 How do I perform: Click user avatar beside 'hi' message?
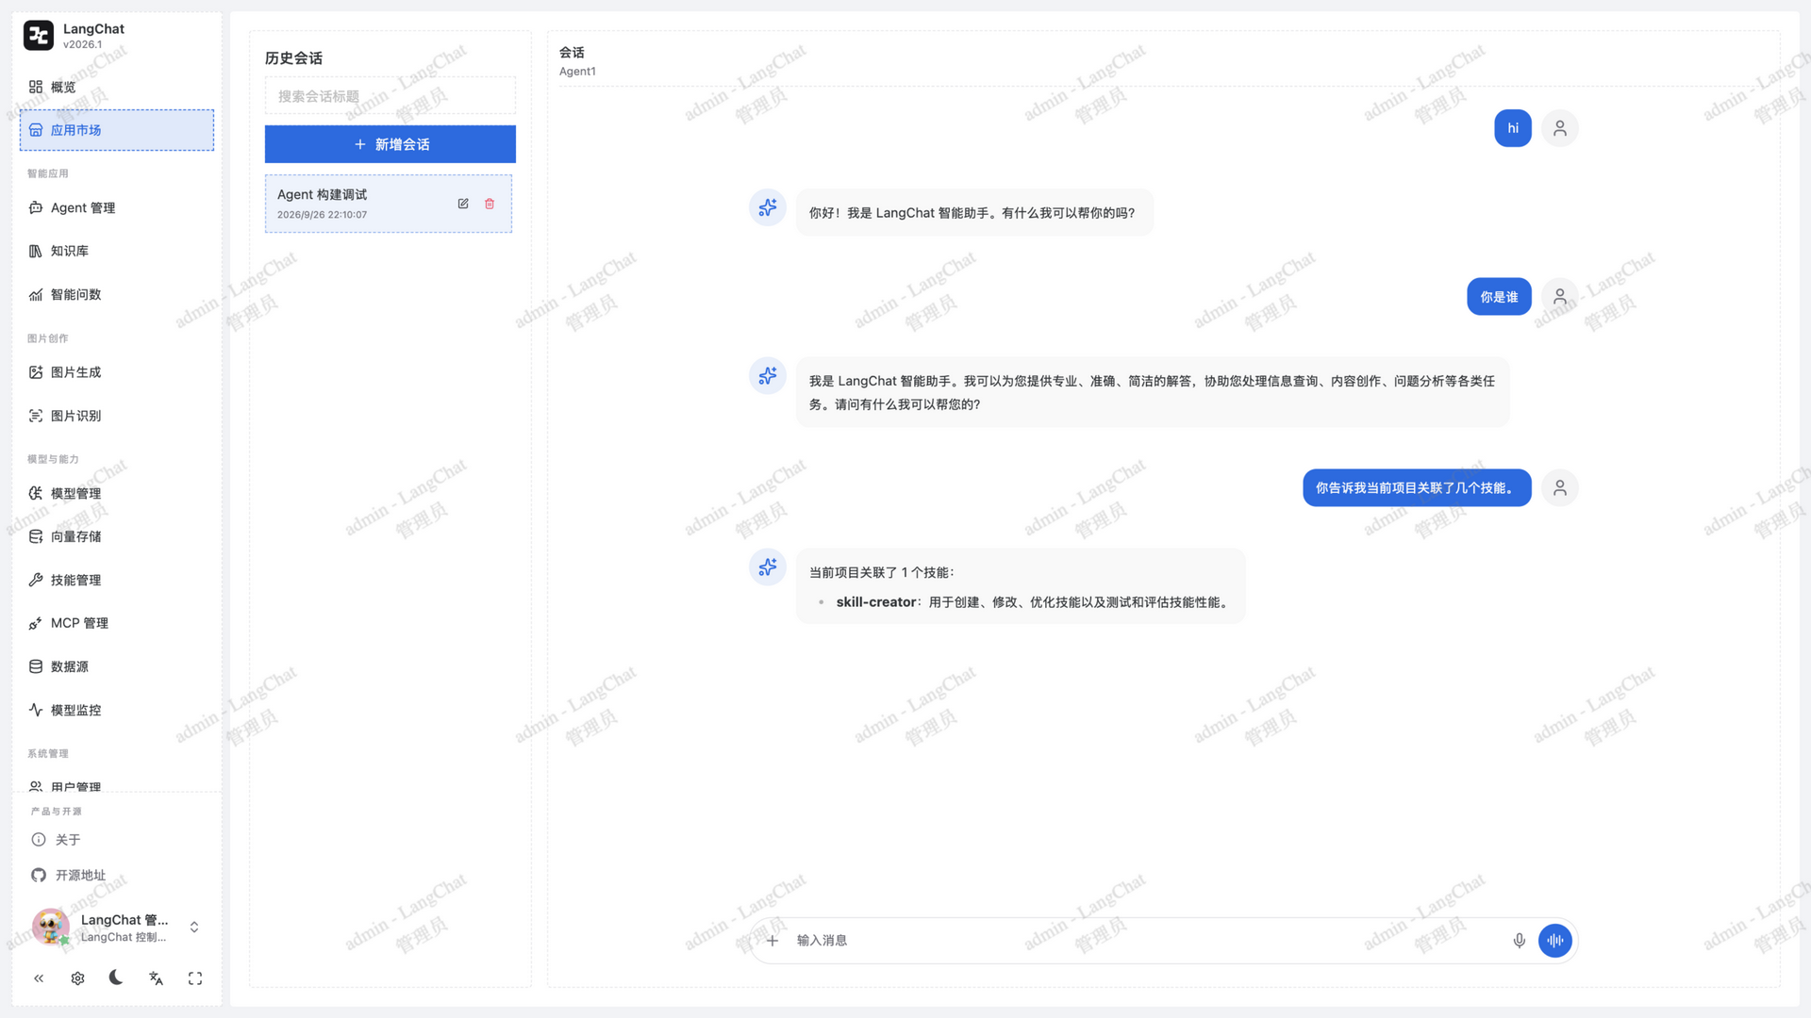(x=1560, y=128)
